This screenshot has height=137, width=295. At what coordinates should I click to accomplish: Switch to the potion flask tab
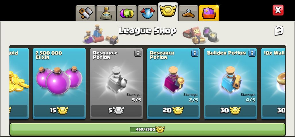[x=106, y=13]
